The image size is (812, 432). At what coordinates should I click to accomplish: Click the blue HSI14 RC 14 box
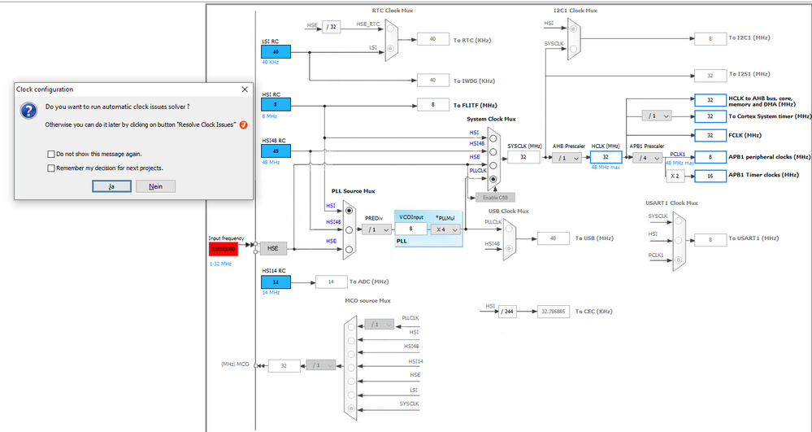point(276,282)
